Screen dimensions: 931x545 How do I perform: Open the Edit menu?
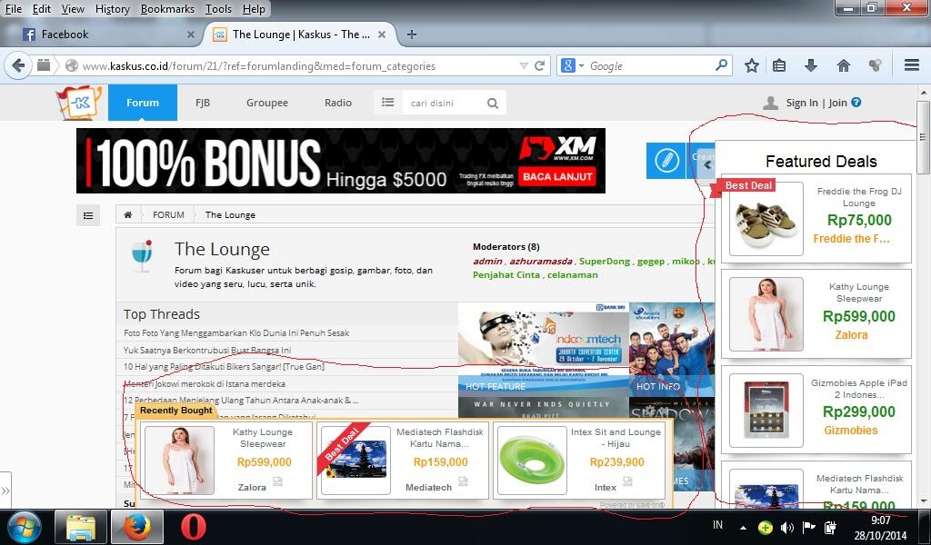[42, 9]
